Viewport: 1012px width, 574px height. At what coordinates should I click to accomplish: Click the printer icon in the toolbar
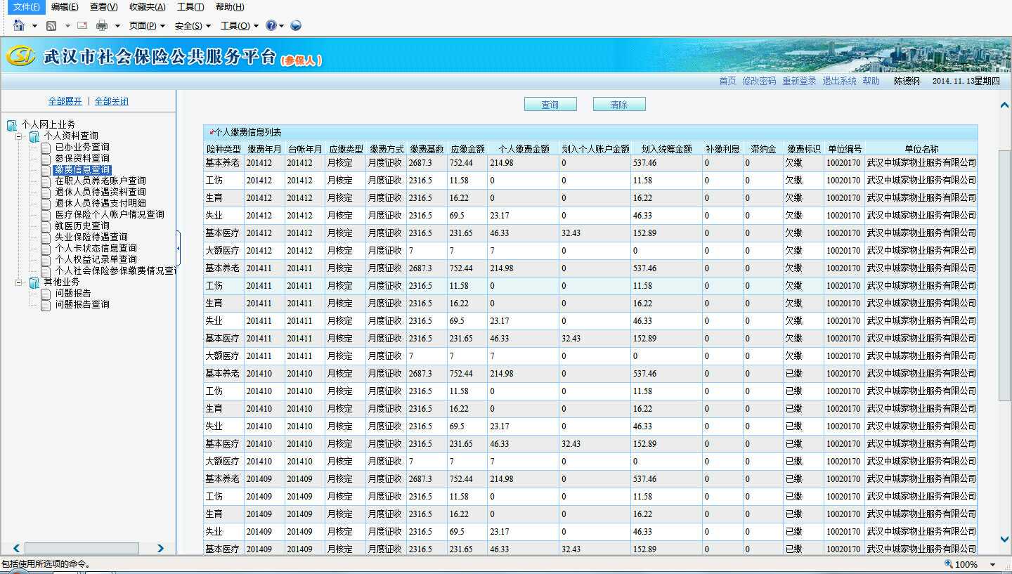[102, 26]
